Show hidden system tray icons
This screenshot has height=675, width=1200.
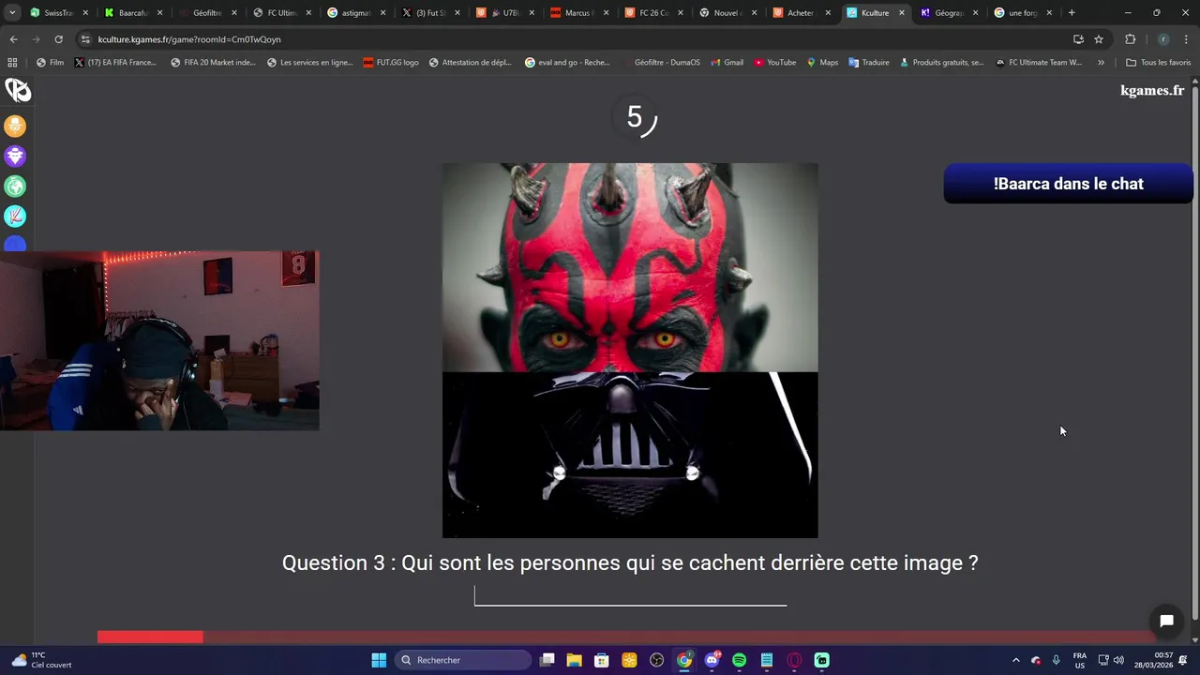[x=1015, y=660]
